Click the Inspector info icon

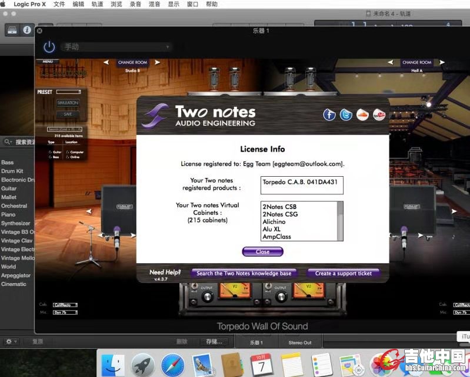(x=27, y=30)
